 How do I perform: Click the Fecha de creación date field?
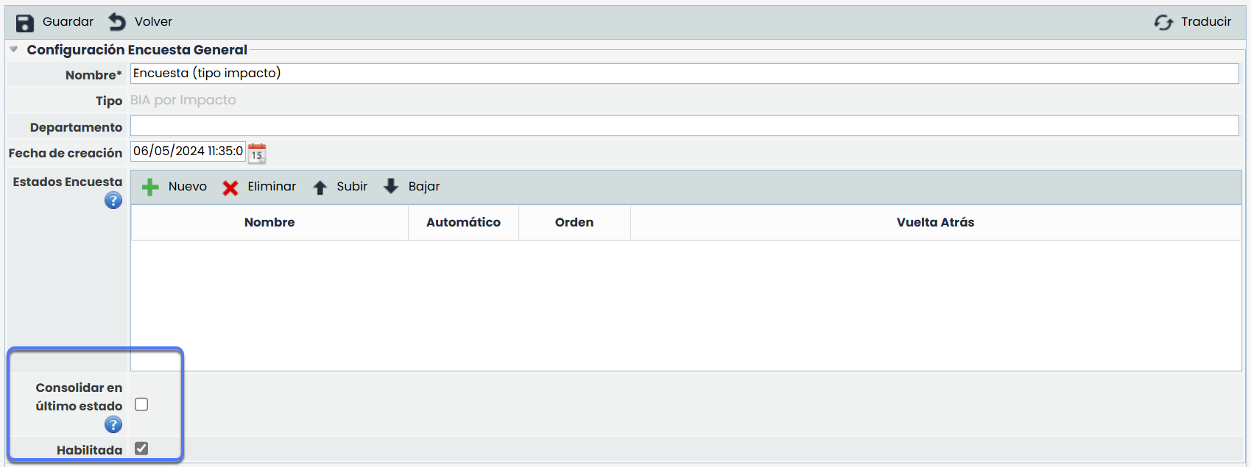188,151
